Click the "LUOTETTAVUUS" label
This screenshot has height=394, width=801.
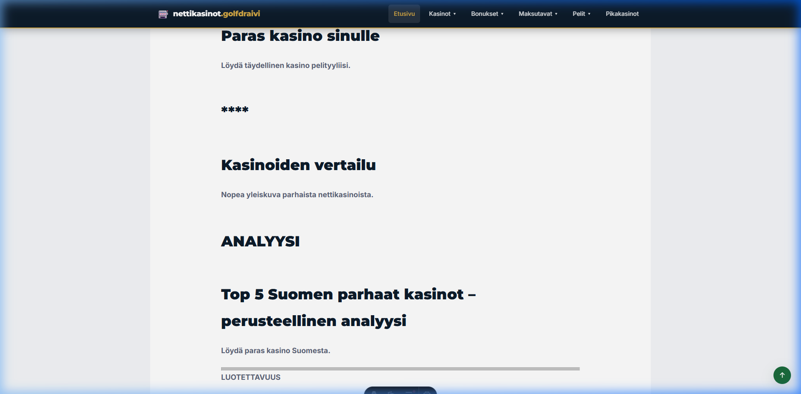coord(251,377)
